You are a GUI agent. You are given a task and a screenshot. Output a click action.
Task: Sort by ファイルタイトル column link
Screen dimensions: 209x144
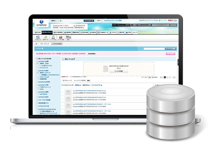[x=66, y=85]
